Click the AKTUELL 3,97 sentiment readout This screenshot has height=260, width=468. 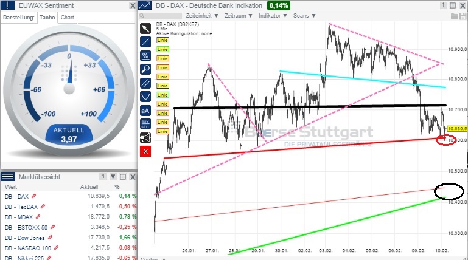point(69,135)
